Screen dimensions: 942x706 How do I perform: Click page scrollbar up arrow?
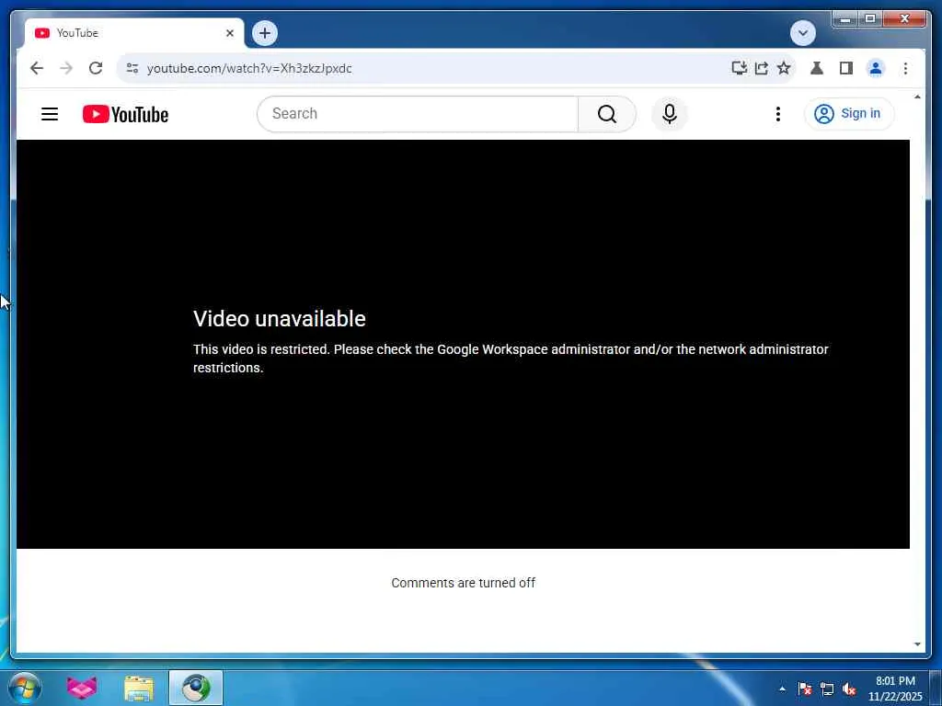tap(917, 97)
